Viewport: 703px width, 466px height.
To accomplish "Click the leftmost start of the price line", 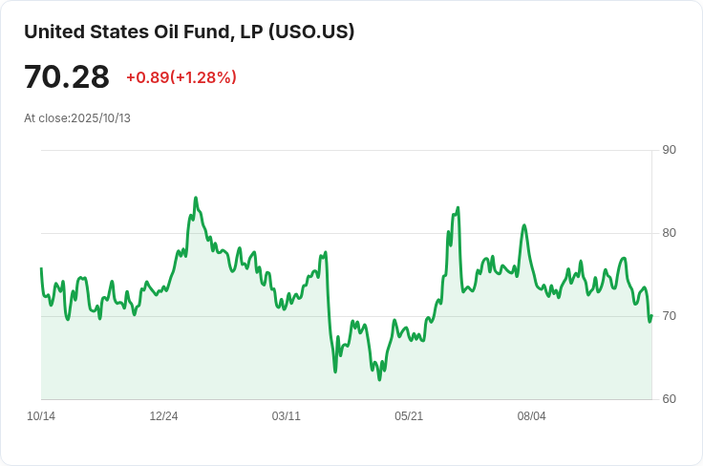I will pyautogui.click(x=41, y=268).
